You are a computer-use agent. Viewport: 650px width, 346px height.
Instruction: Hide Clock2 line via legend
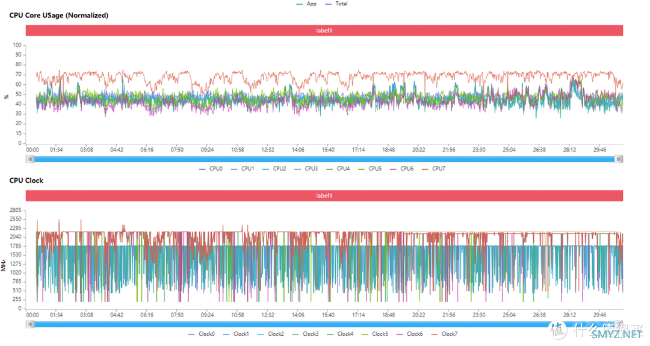[x=271, y=333]
